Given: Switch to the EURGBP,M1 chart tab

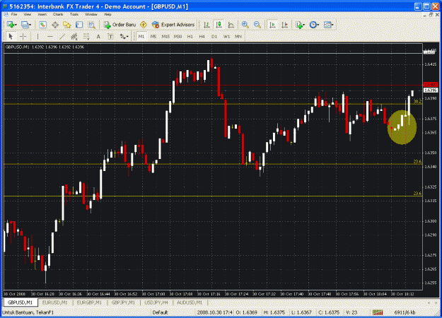Looking at the screenshot, I should coord(89,302).
